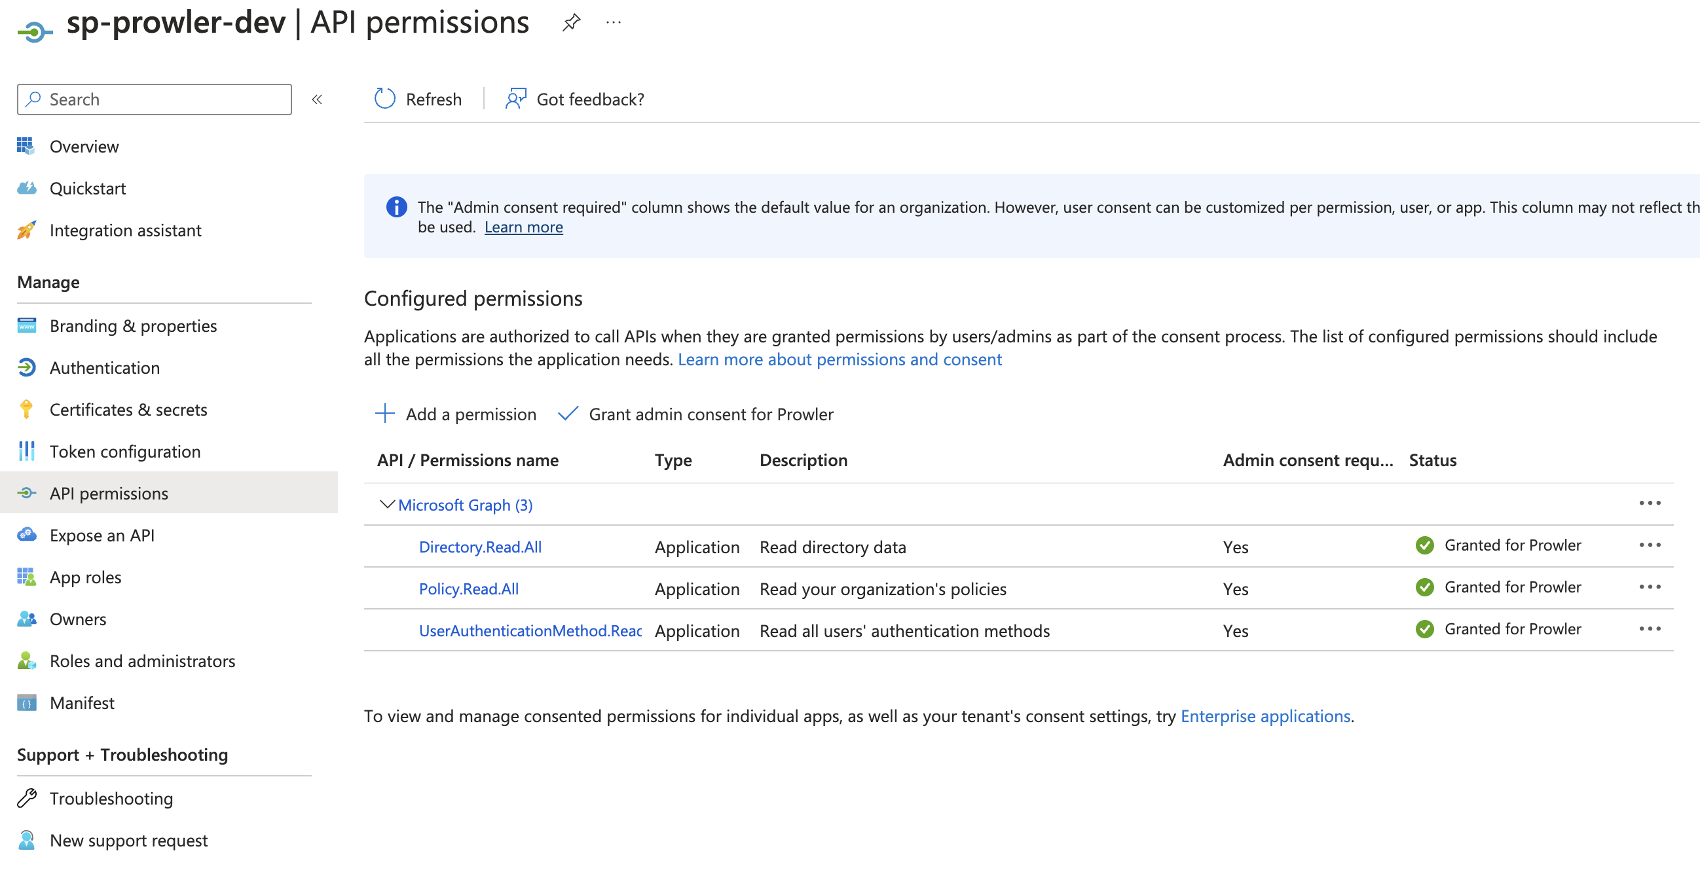
Task: Click the Admin consent requ... column header
Action: [x=1308, y=460]
